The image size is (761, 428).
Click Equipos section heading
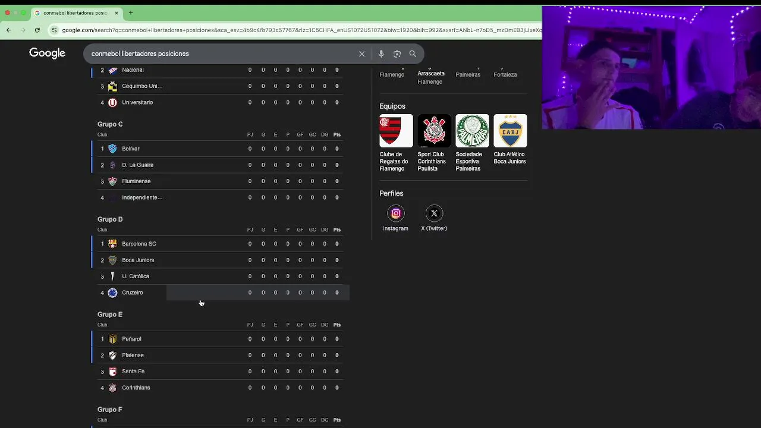click(392, 106)
